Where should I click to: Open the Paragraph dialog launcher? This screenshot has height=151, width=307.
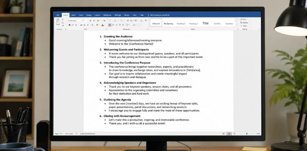pyautogui.click(x=147, y=29)
